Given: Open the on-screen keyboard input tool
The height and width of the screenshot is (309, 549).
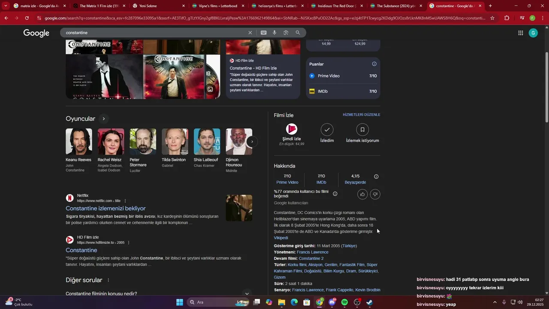Looking at the screenshot, I should point(263,33).
